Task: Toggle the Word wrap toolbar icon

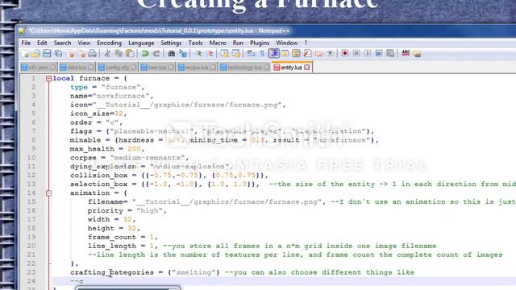Action: click(x=251, y=54)
